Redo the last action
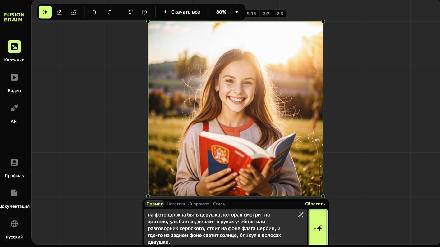Screen dimensions: 440x247 (109, 12)
